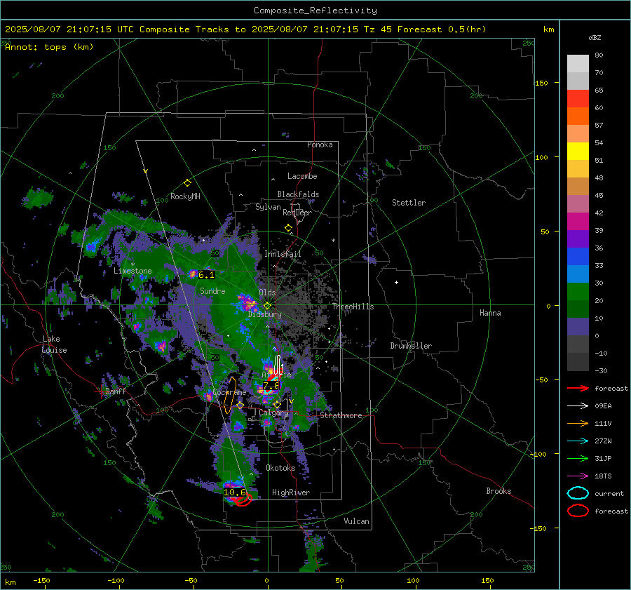Click the yellow diamond at the radar center
The image size is (631, 590).
pos(267,305)
